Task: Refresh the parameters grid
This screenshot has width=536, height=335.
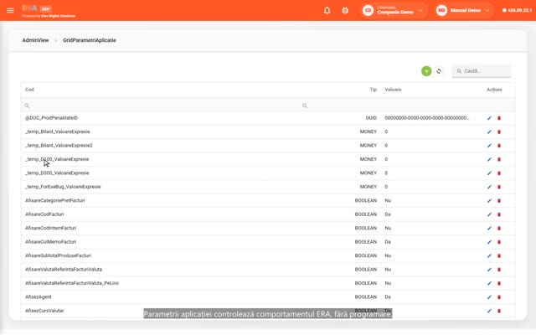Action: point(439,71)
